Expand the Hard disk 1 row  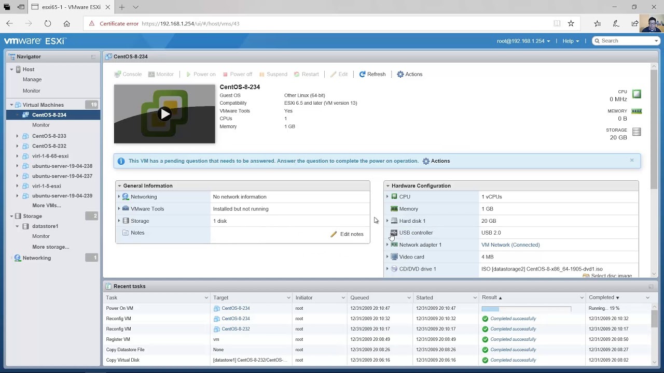coord(387,221)
